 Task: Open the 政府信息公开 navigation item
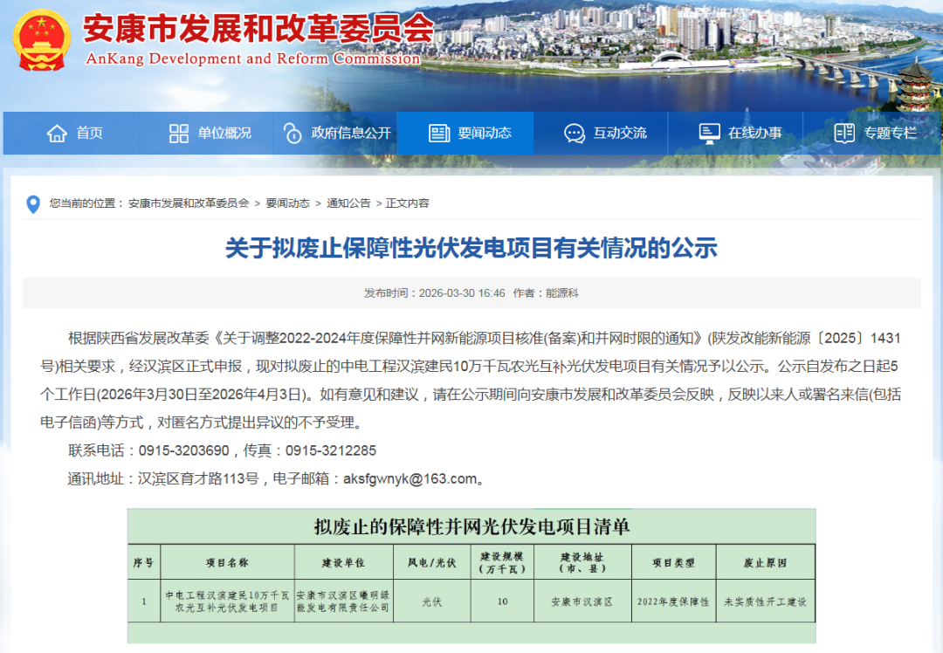point(351,134)
